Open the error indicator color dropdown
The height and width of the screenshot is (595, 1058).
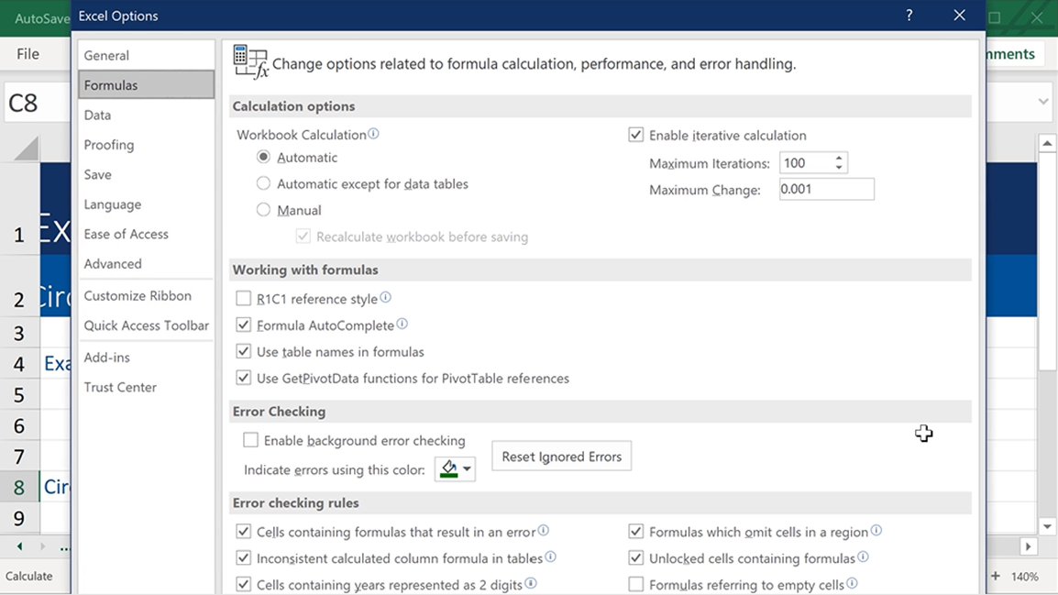[455, 469]
